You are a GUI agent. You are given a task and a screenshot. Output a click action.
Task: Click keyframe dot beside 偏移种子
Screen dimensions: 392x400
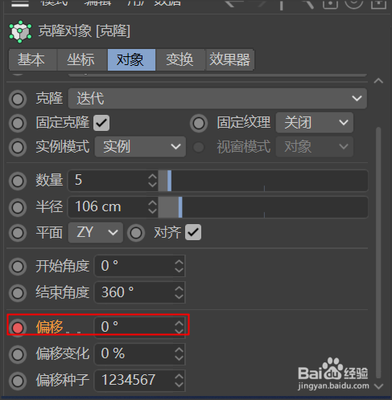[x=18, y=381]
